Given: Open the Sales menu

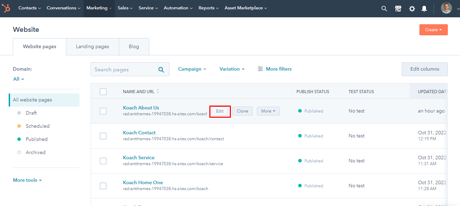Looking at the screenshot, I should [125, 8].
